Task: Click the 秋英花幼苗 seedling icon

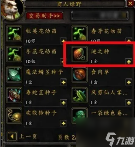Action: click(x=14, y=34)
